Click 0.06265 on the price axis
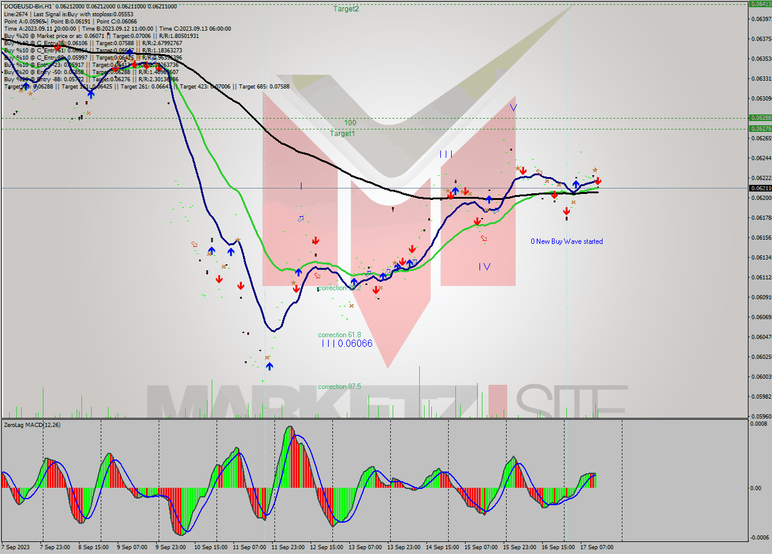The image size is (772, 554). pyautogui.click(x=761, y=138)
